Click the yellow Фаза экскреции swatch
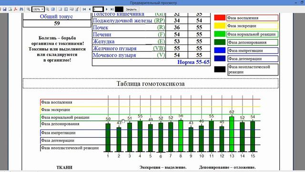The image size is (305, 172). 220,26
